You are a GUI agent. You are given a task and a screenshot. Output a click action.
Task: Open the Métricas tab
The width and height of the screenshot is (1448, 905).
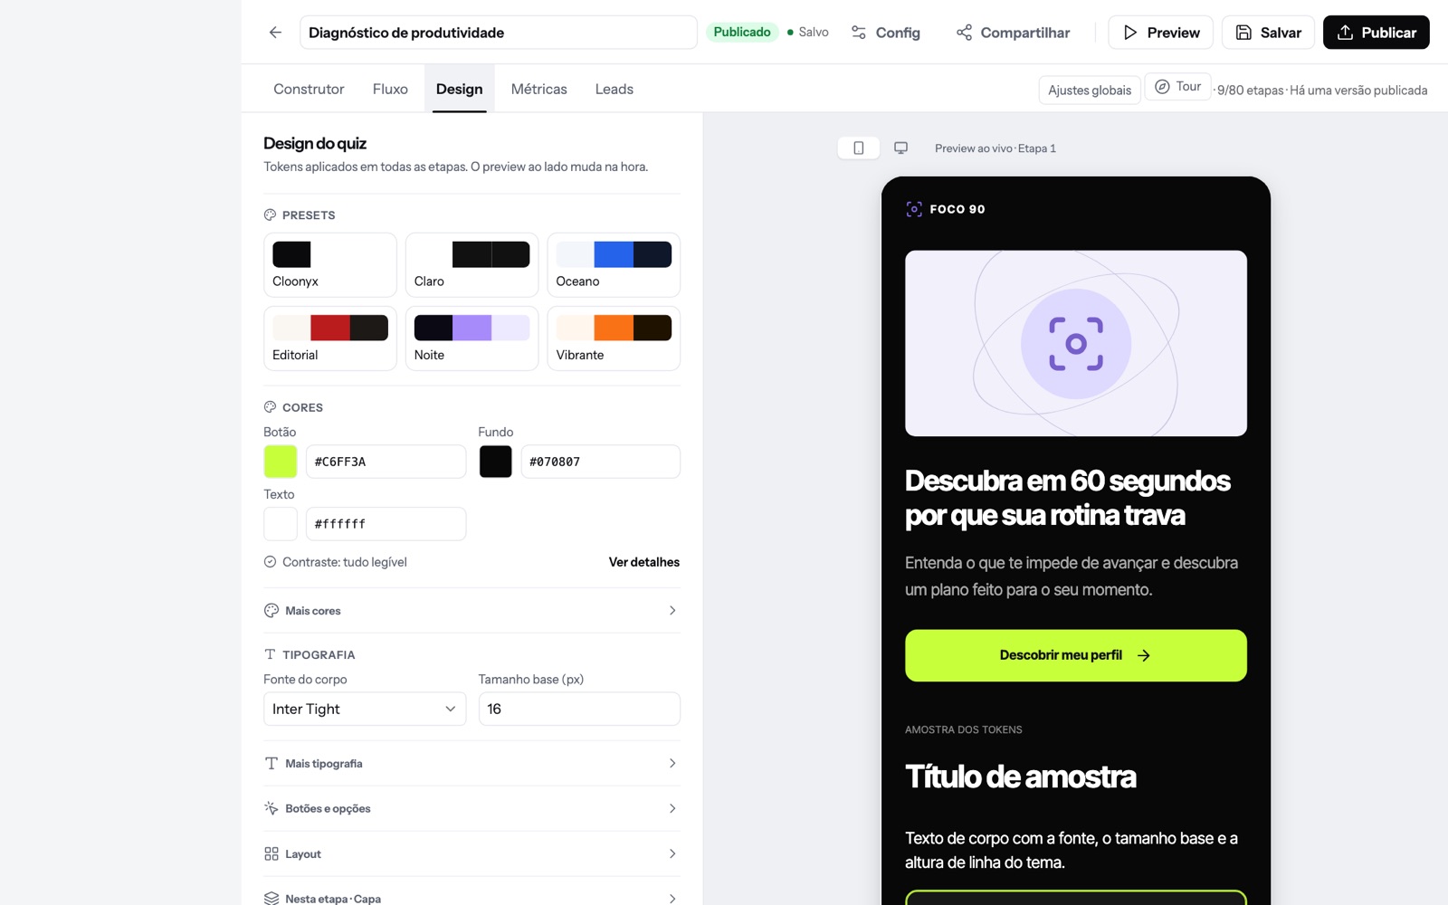click(x=538, y=89)
